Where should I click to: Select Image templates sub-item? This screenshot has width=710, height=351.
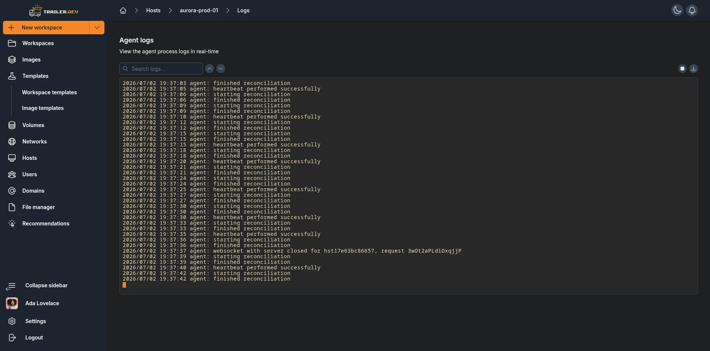coord(43,108)
